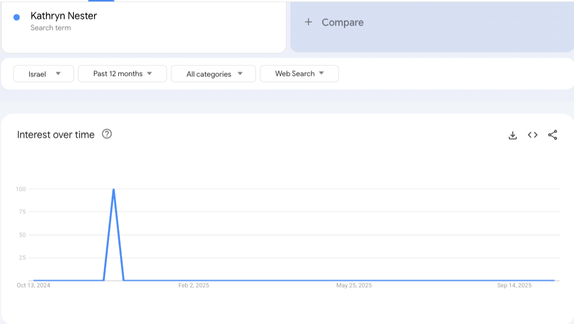Edit the Kathryn Nester search term
Screen dimensions: 574x324
pos(64,16)
